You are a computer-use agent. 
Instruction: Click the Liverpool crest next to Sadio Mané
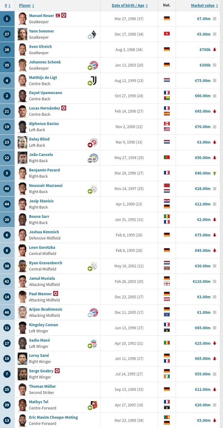[x=94, y=343]
